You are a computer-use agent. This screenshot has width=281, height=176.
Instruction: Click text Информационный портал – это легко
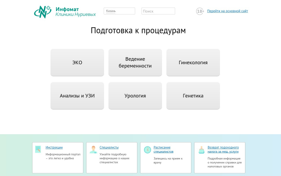pyautogui.click(x=63, y=156)
